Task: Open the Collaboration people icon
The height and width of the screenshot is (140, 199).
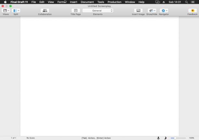Action: coord(45,10)
